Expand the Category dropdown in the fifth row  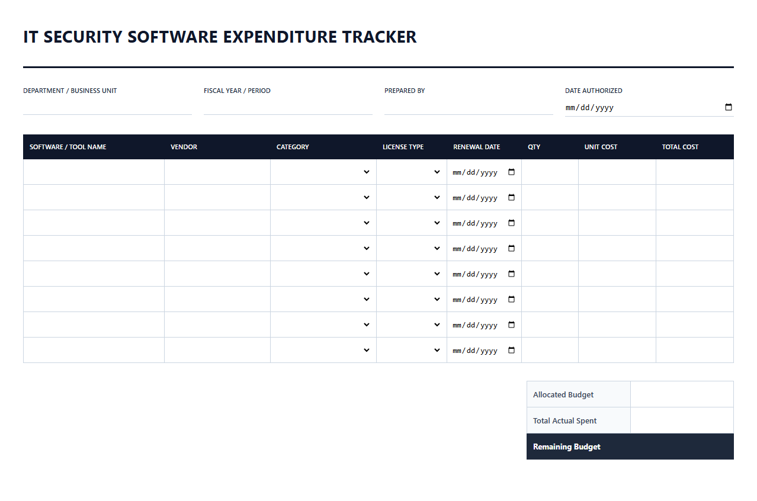323,274
